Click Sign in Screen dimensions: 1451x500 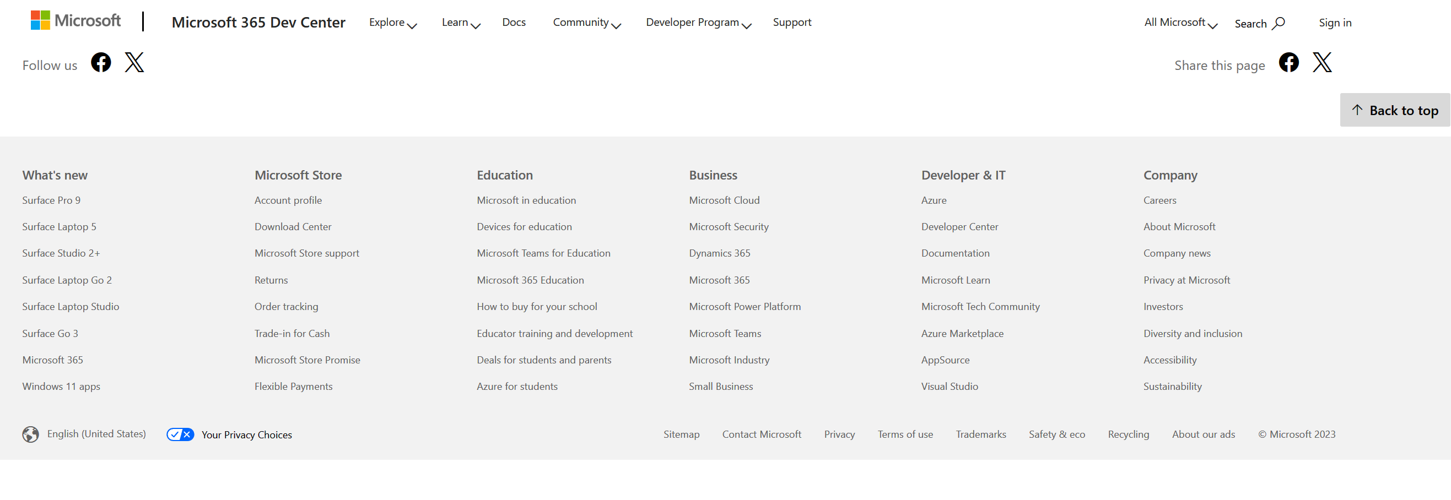(1334, 23)
